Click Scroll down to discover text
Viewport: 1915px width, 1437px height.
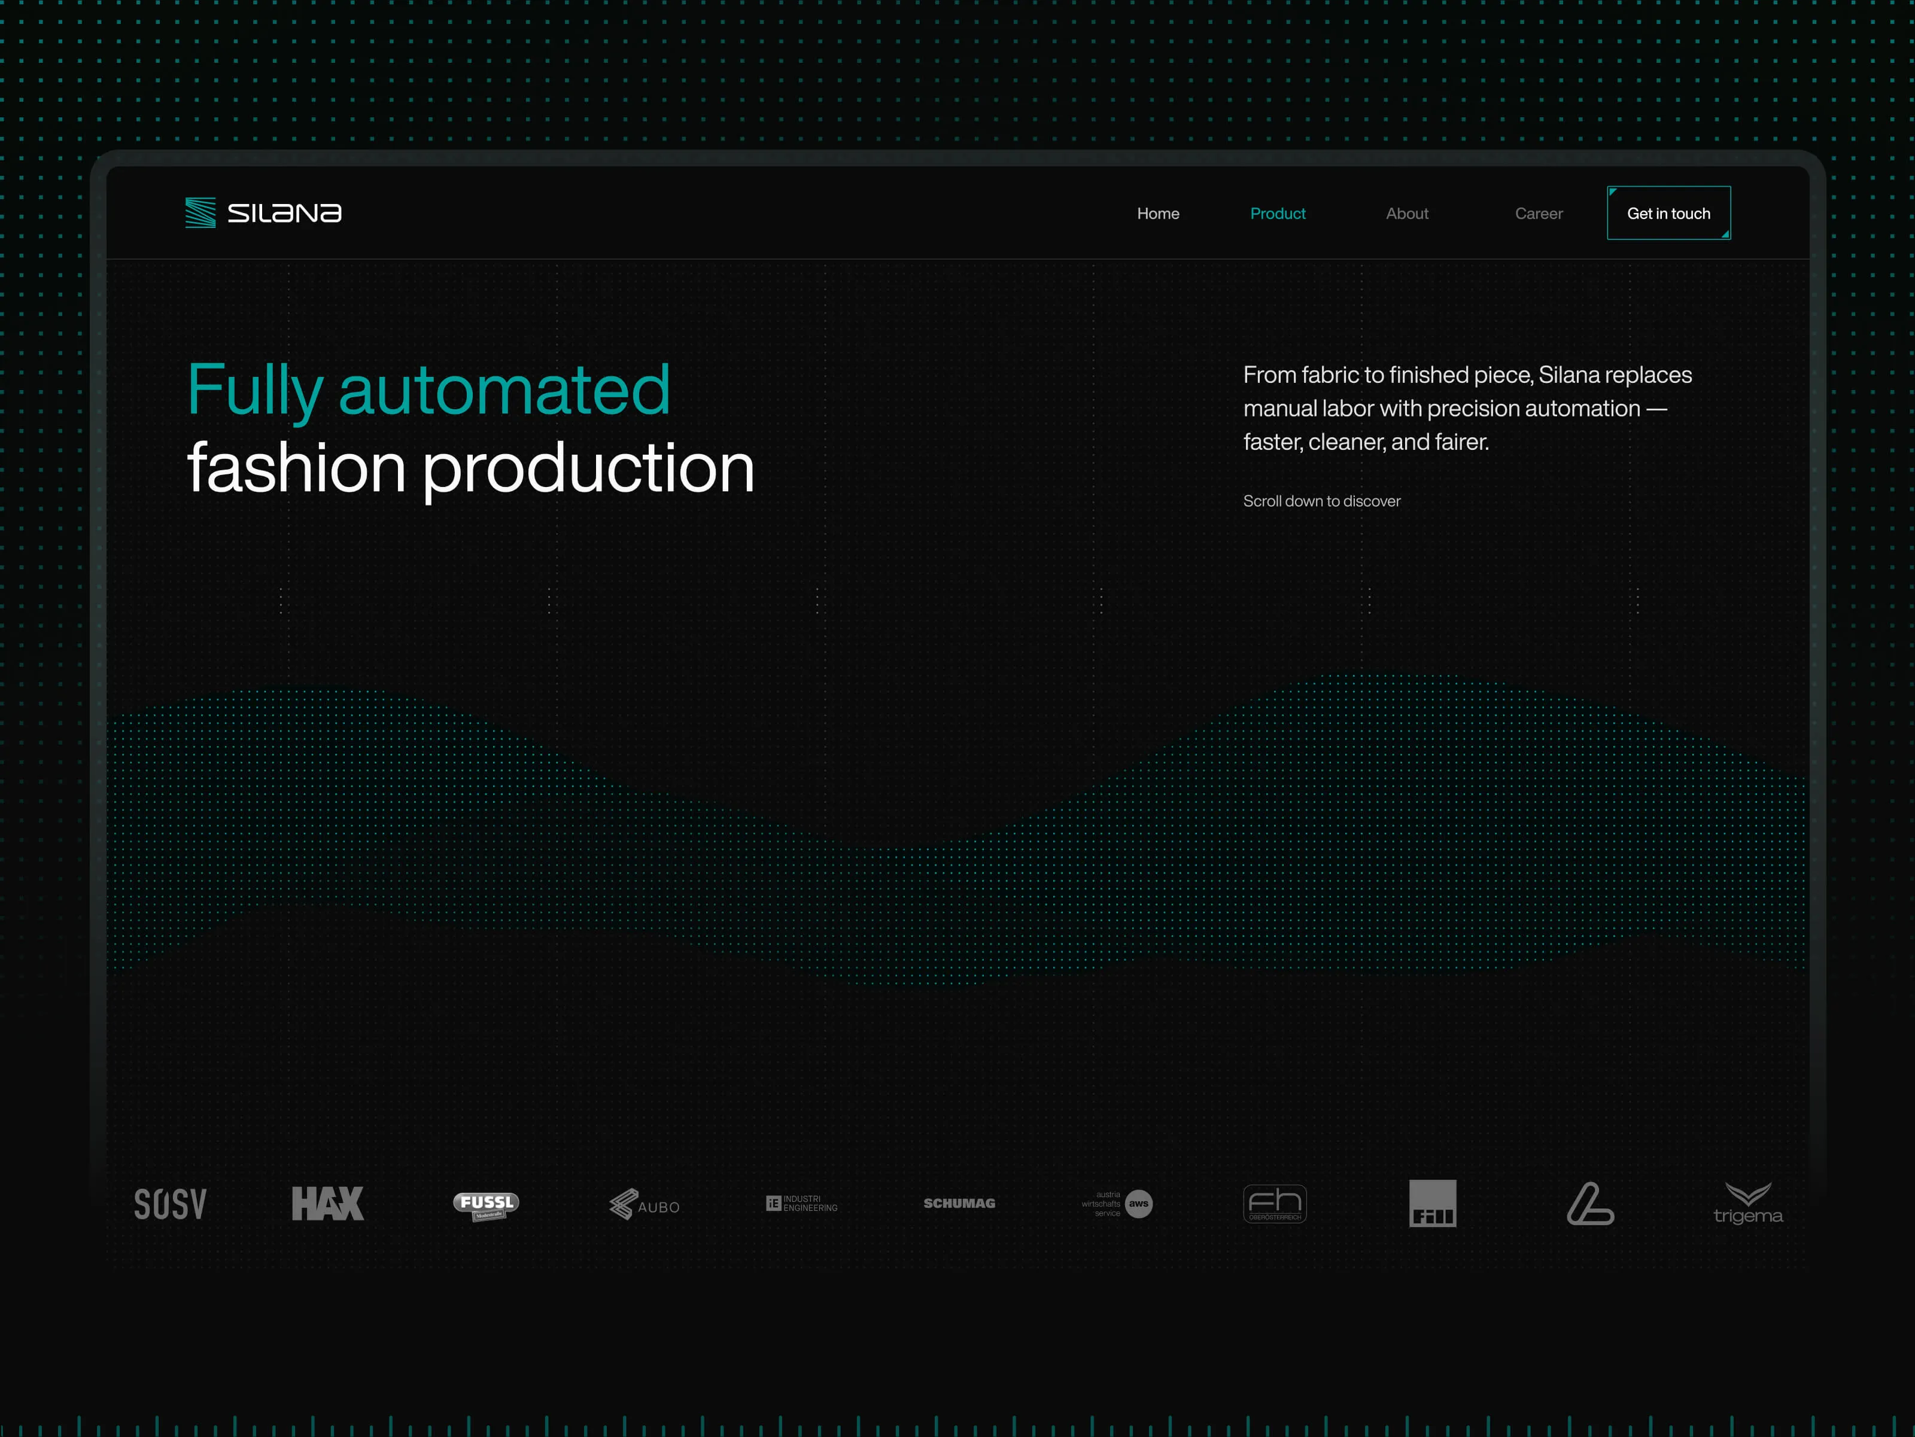[1321, 501]
